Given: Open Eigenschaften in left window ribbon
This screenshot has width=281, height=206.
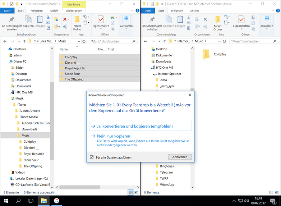Looking at the screenshot, I should click(x=101, y=23).
